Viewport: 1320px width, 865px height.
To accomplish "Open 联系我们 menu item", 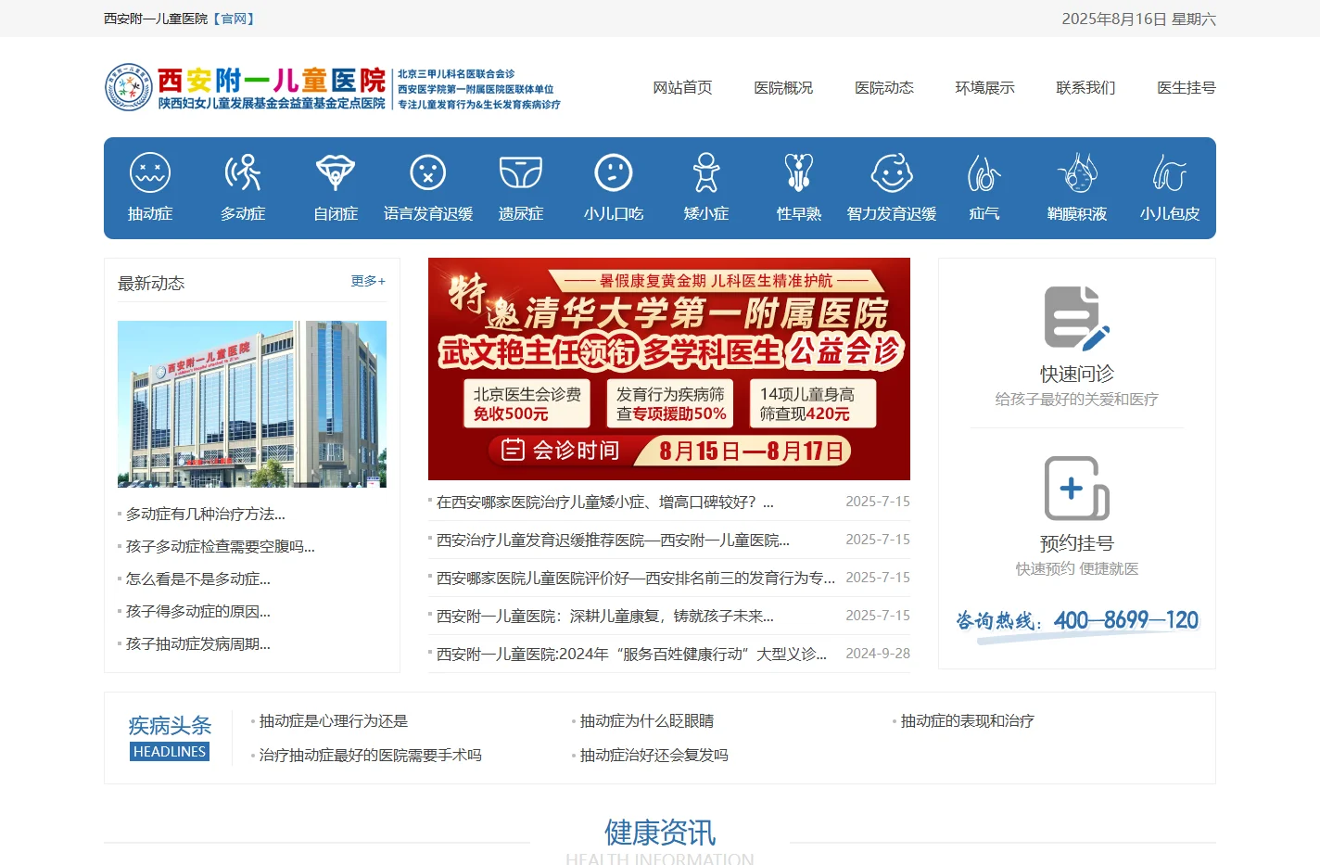I will (x=1085, y=87).
